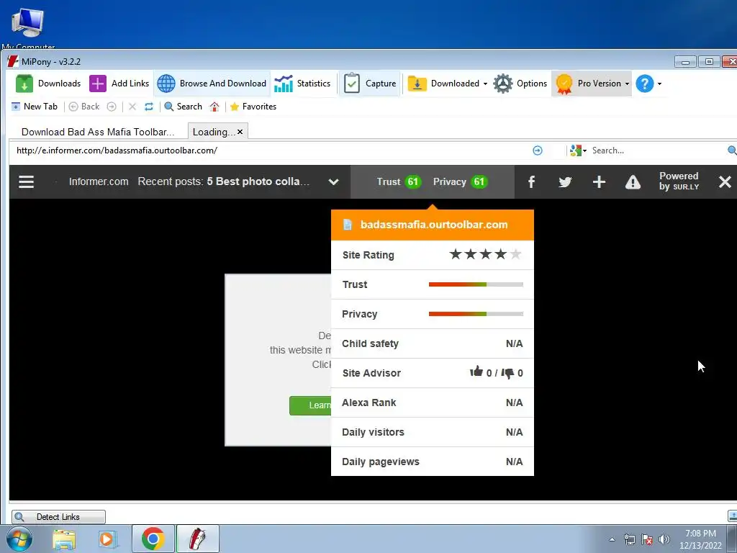Viewport: 737px width, 553px height.
Task: Open Google Chrome from taskbar
Action: (153, 539)
